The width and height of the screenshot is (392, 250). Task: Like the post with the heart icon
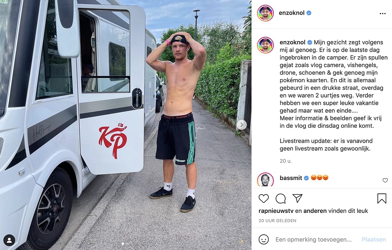(x=263, y=198)
